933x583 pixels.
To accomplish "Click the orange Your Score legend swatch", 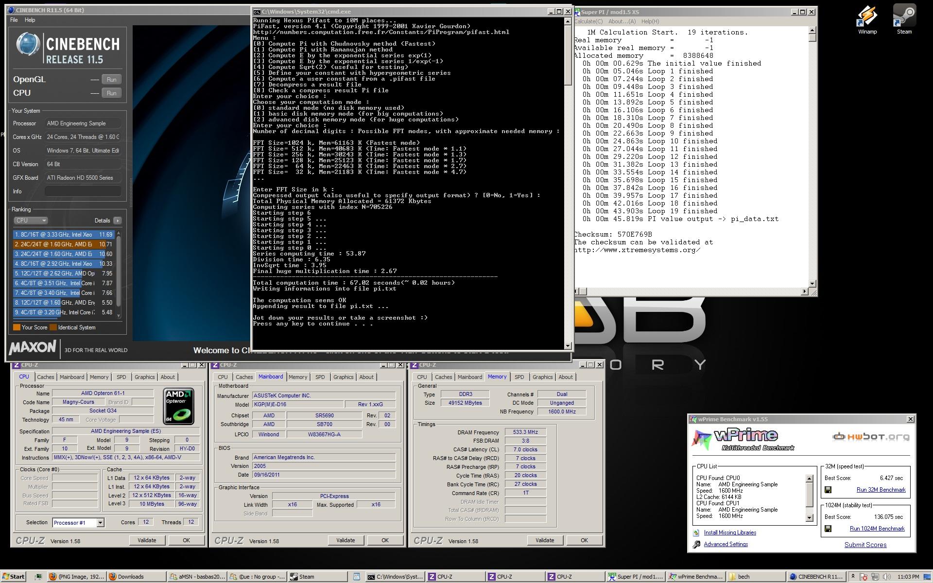I will point(17,327).
